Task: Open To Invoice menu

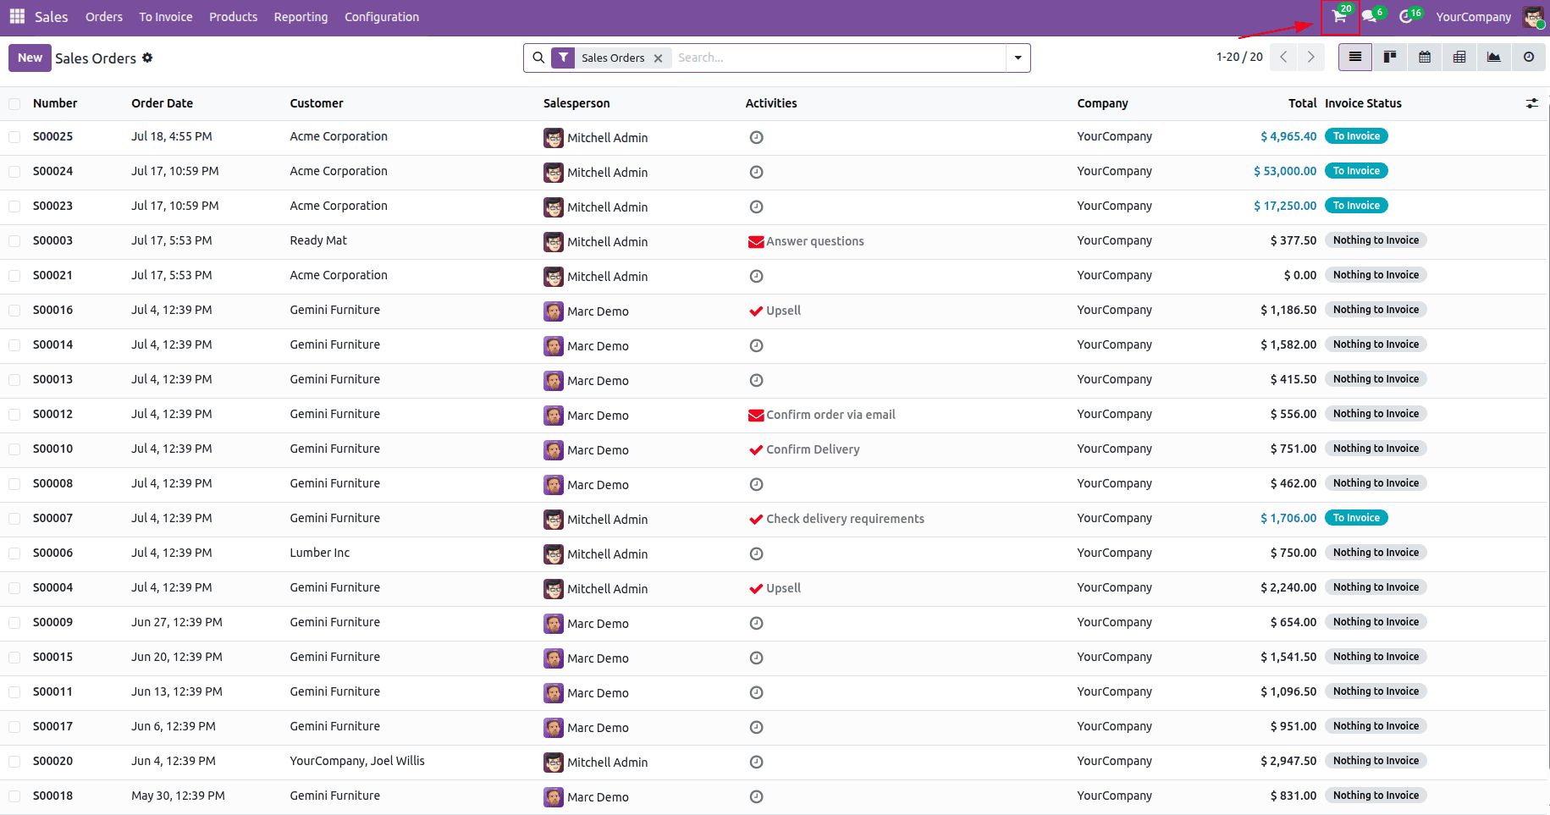Action: [166, 17]
